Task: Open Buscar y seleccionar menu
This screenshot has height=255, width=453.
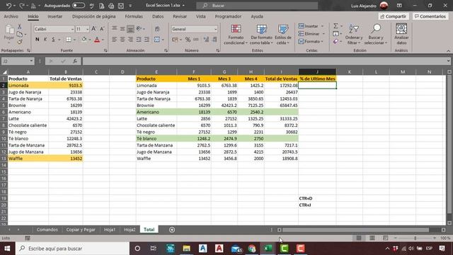Action: tap(375, 35)
